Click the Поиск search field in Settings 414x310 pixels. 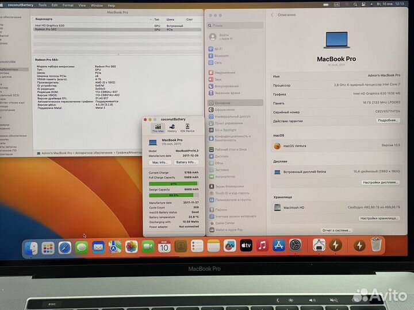tap(235, 26)
